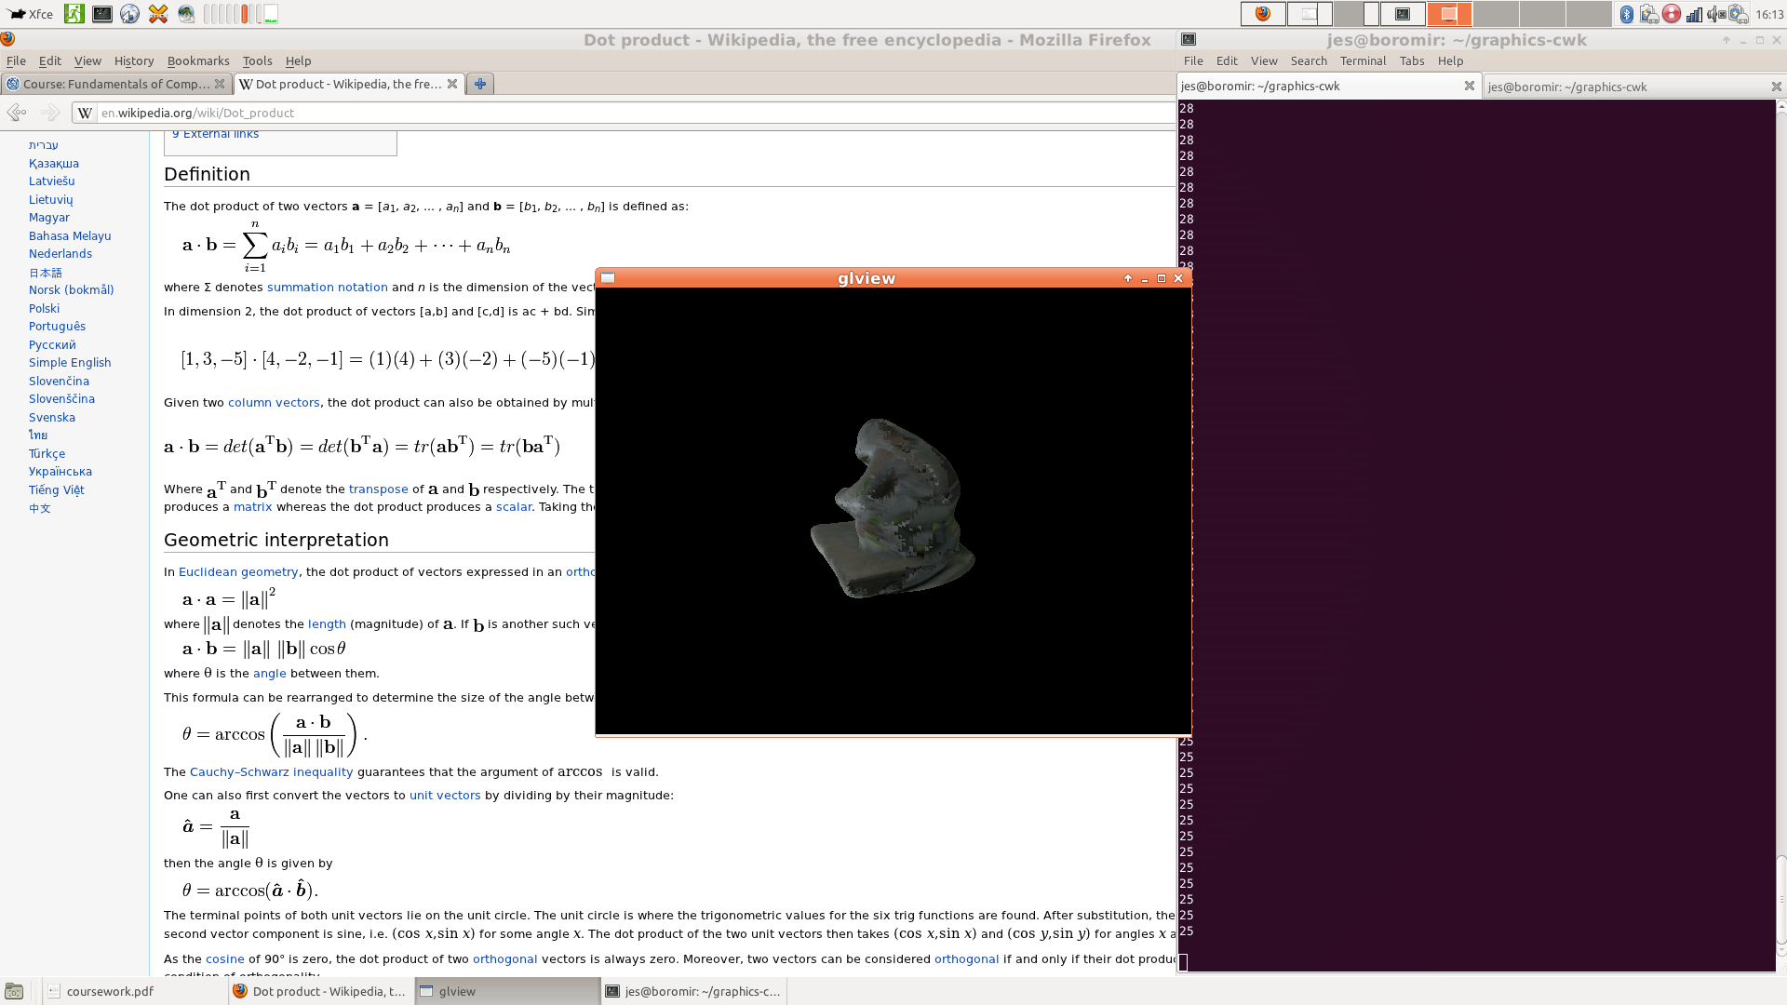Image resolution: width=1787 pixels, height=1005 pixels.
Task: Switch to second jes@boromir terminal tab
Action: (1567, 87)
